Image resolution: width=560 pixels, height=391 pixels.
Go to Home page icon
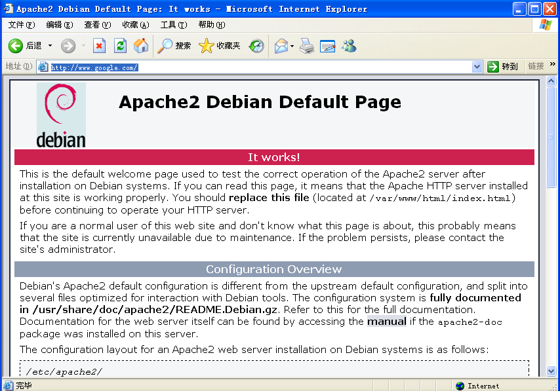pos(141,46)
